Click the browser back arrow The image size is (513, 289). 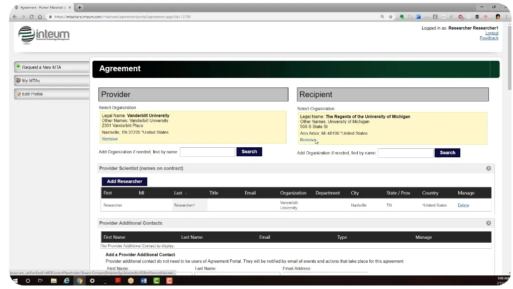[x=15, y=17]
